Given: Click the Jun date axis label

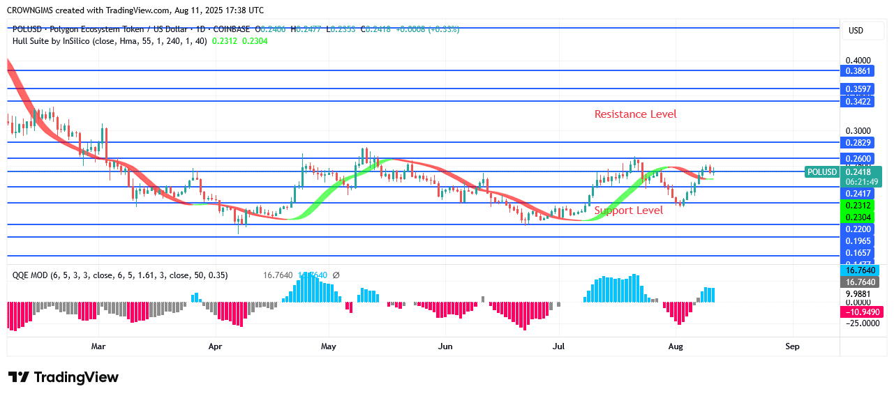Looking at the screenshot, I should coord(445,346).
